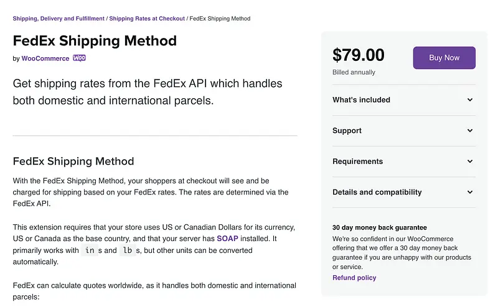This screenshot has height=307, width=498.
Task: Click the chevron arrow beside What's included
Action: [x=470, y=100]
